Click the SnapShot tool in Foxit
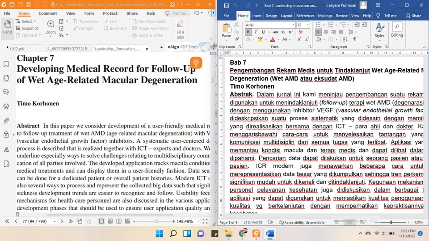 [x=27, y=28]
